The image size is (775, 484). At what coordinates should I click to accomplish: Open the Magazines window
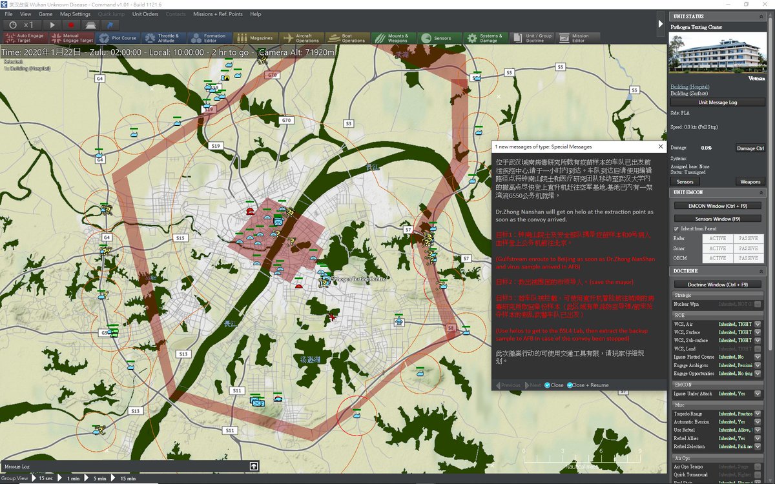[x=255, y=38]
